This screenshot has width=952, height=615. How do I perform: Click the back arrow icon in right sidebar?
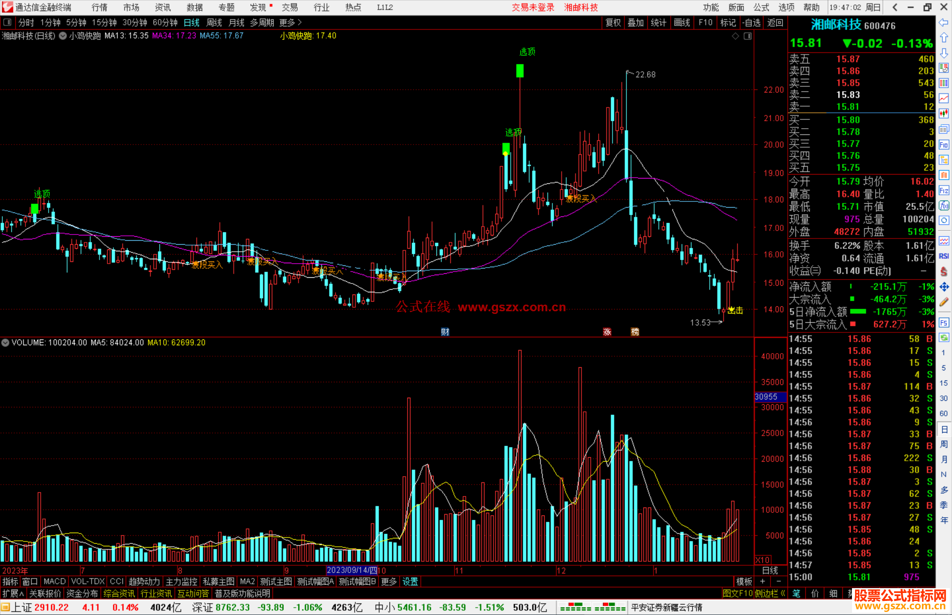tap(944, 22)
